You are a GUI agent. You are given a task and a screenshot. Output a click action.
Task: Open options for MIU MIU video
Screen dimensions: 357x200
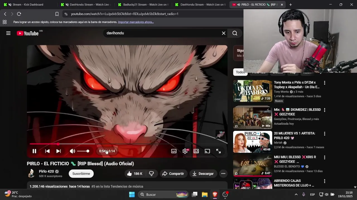pyautogui.click(x=324, y=157)
